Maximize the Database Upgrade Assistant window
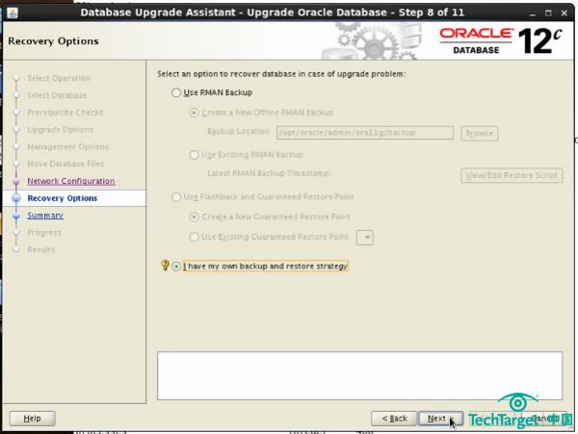 point(548,13)
